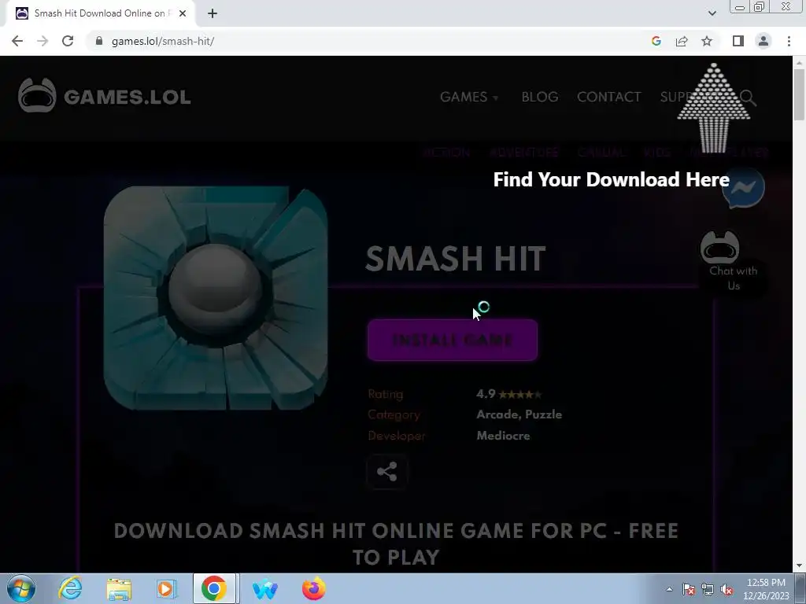
Task: Open a new browser tab
Action: tap(213, 13)
